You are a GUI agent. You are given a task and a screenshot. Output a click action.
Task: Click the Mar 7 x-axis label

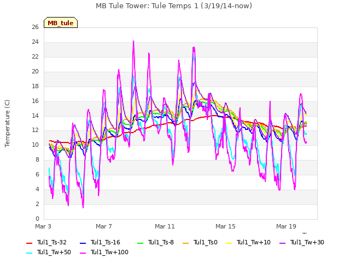(104, 226)
